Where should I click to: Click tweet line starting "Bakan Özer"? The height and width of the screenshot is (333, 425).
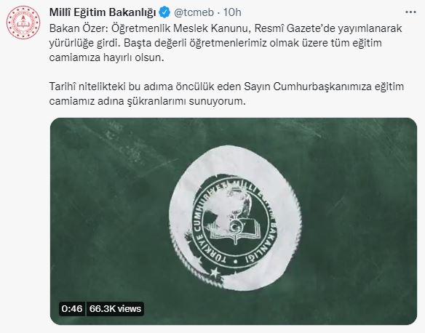tap(226, 28)
